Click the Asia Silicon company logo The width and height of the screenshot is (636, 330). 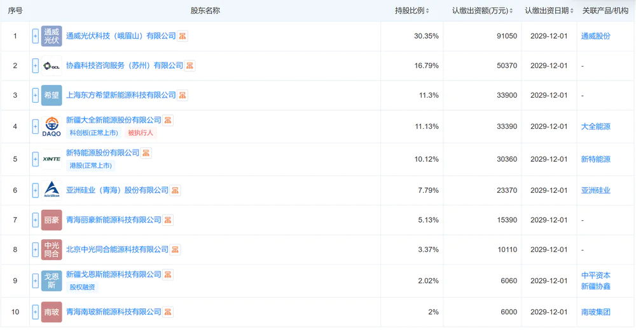coord(52,190)
